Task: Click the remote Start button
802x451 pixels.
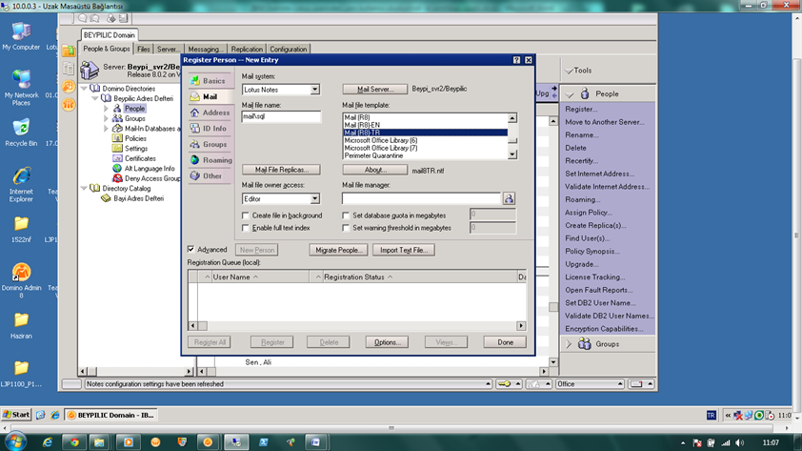Action: click(16, 415)
